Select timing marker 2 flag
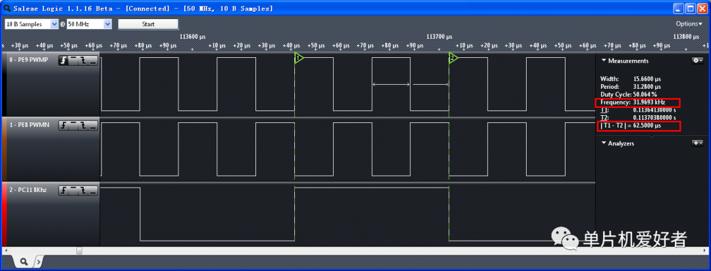Viewport: 711px width, 271px height. [x=453, y=58]
